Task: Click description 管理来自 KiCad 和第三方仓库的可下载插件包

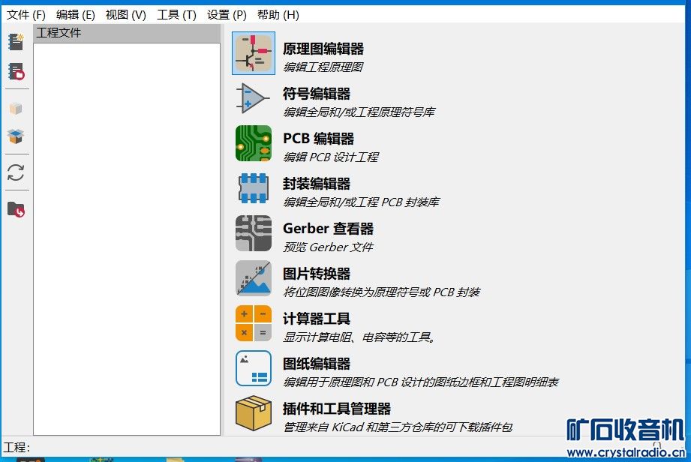Action: click(x=398, y=427)
